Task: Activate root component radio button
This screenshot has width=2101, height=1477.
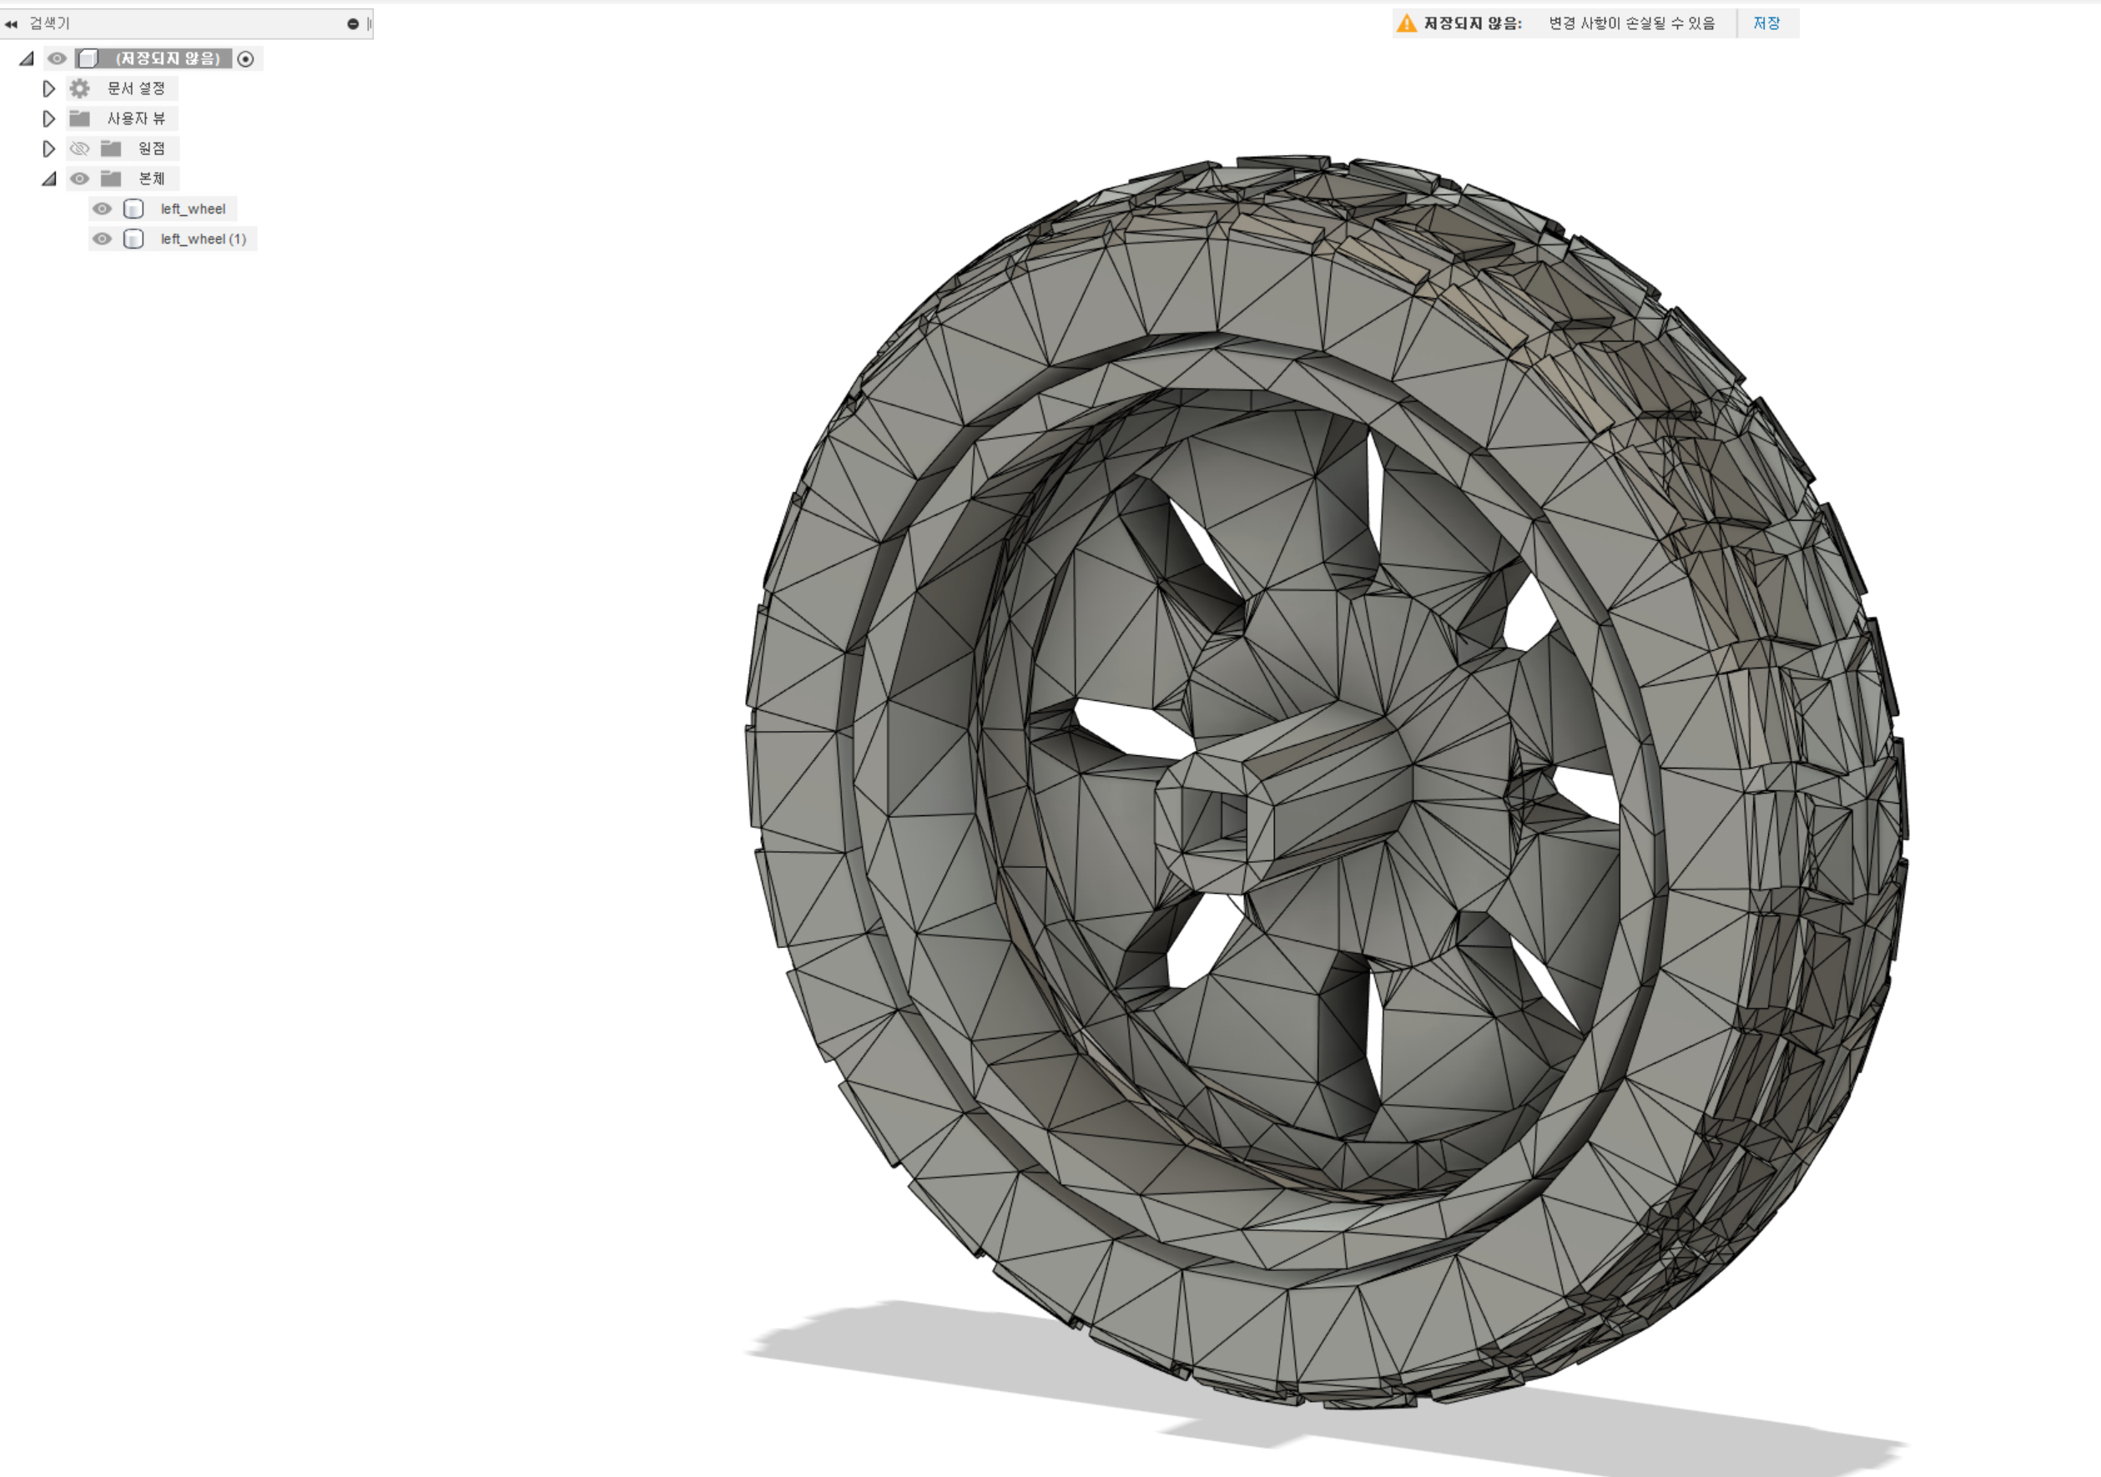Action: point(245,58)
